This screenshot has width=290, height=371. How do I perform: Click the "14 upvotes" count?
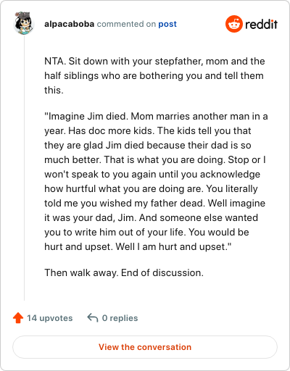coord(49,318)
